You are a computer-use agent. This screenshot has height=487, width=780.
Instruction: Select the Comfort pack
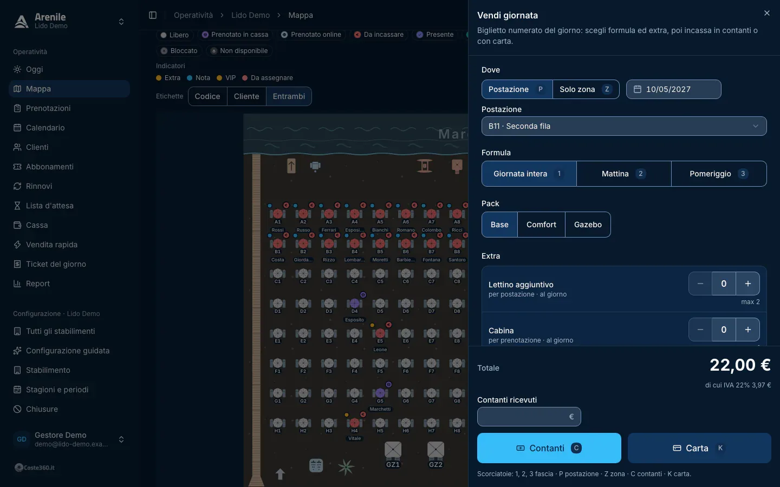coord(541,225)
